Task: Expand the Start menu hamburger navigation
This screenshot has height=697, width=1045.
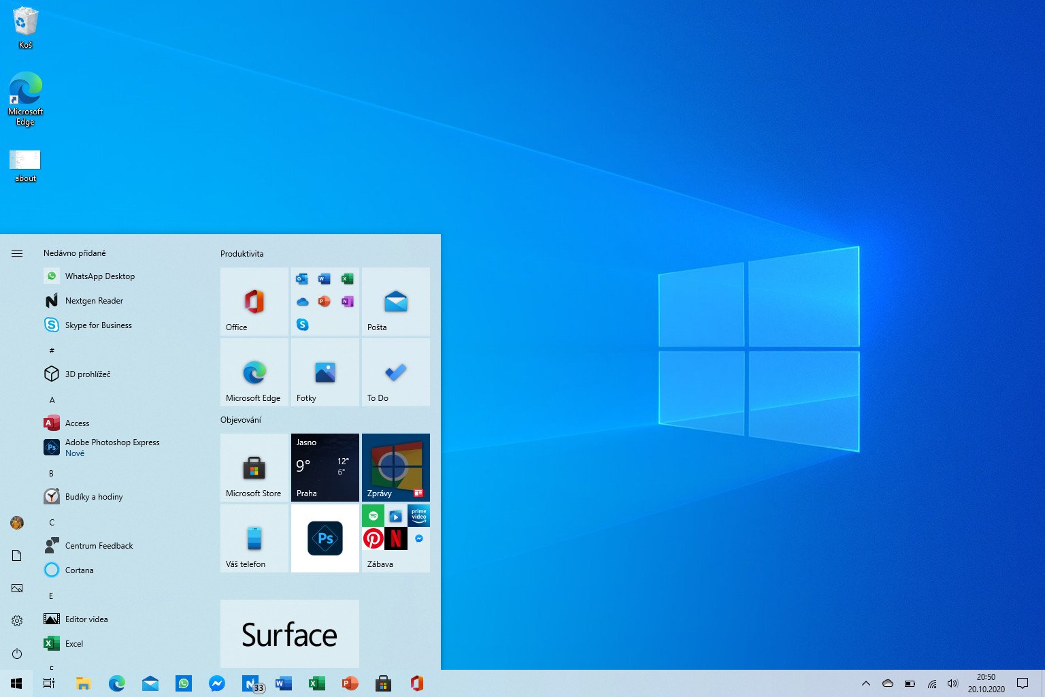Action: (x=17, y=253)
